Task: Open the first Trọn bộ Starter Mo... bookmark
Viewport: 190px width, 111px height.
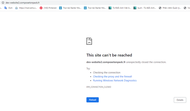Action: pyautogui.click(x=70, y=8)
